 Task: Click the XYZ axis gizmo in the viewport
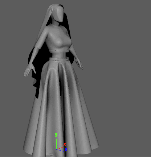[61, 142]
